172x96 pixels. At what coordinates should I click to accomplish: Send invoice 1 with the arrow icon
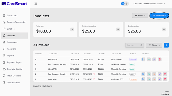coord(143,79)
